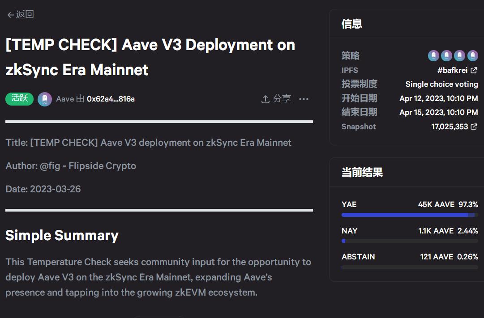Click the last ghost avatar in 策略 row
The height and width of the screenshot is (318, 484).
click(x=472, y=55)
